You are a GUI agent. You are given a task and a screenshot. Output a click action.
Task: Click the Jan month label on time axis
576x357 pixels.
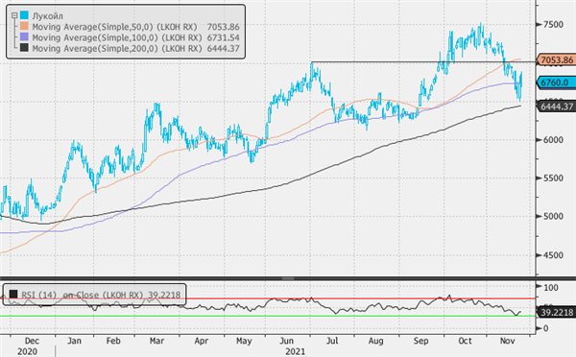[74, 342]
